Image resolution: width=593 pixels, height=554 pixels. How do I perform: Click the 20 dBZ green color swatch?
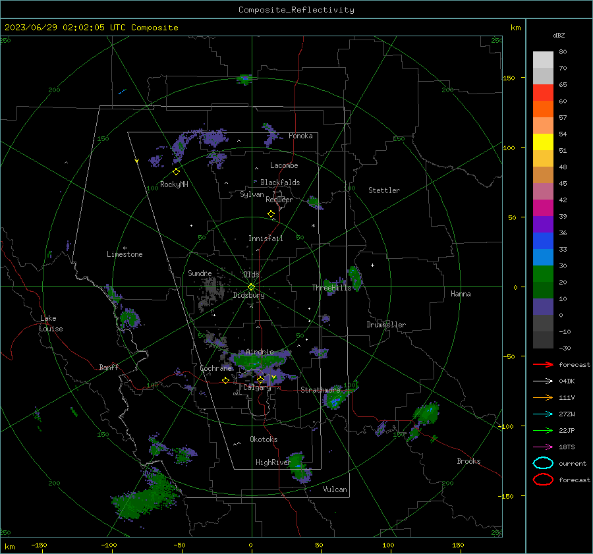[543, 274]
